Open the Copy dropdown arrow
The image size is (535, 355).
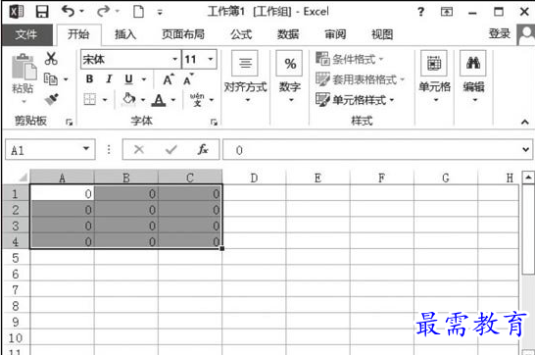pyautogui.click(x=66, y=79)
